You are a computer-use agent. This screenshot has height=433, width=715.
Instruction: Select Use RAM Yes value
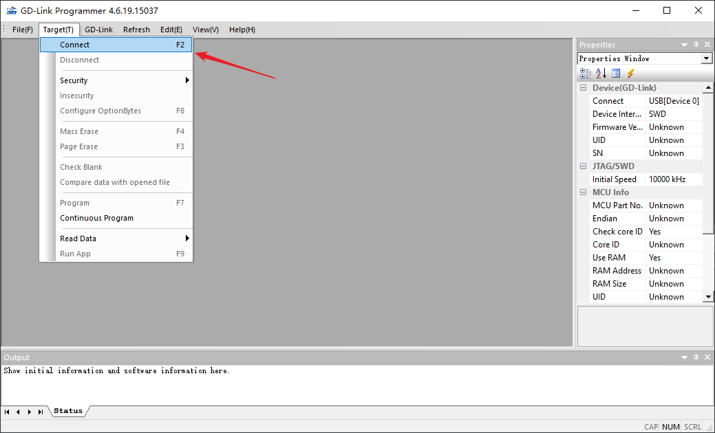pos(674,258)
